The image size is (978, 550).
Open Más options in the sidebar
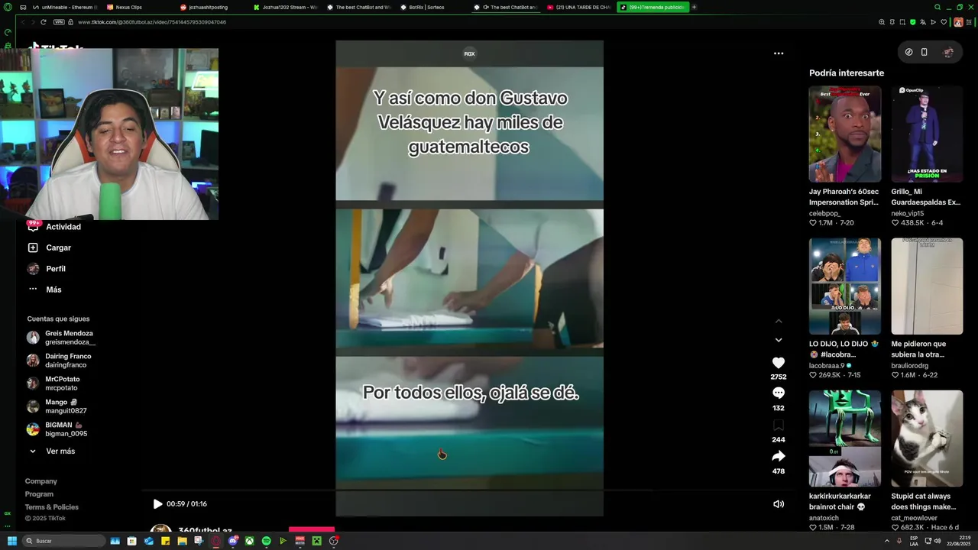[x=53, y=290]
